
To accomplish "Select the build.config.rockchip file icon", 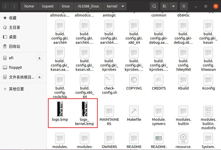I will (60, 80).
